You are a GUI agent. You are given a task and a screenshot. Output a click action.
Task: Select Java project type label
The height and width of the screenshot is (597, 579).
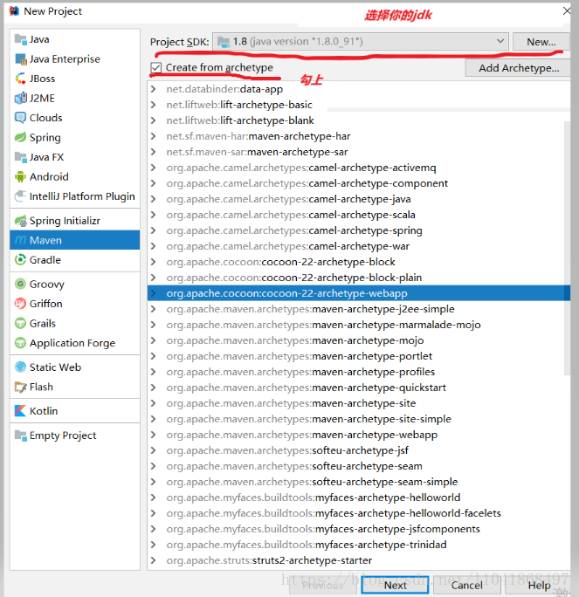tap(39, 39)
